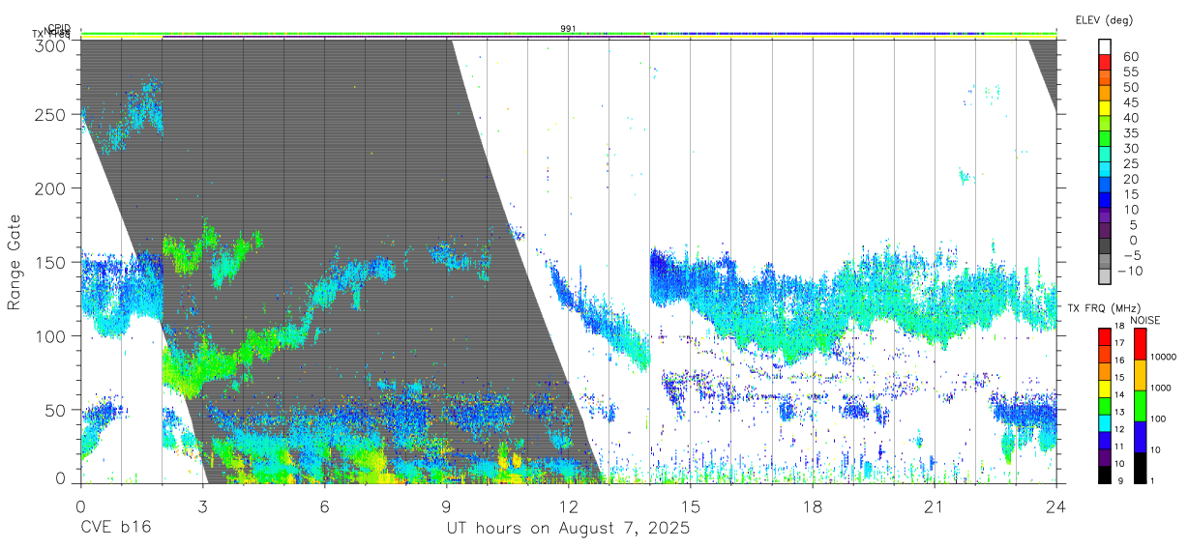The image size is (1188, 548).
Task: Click the green 30–35 segment of the ELEV color bar
Action: [x=1106, y=139]
